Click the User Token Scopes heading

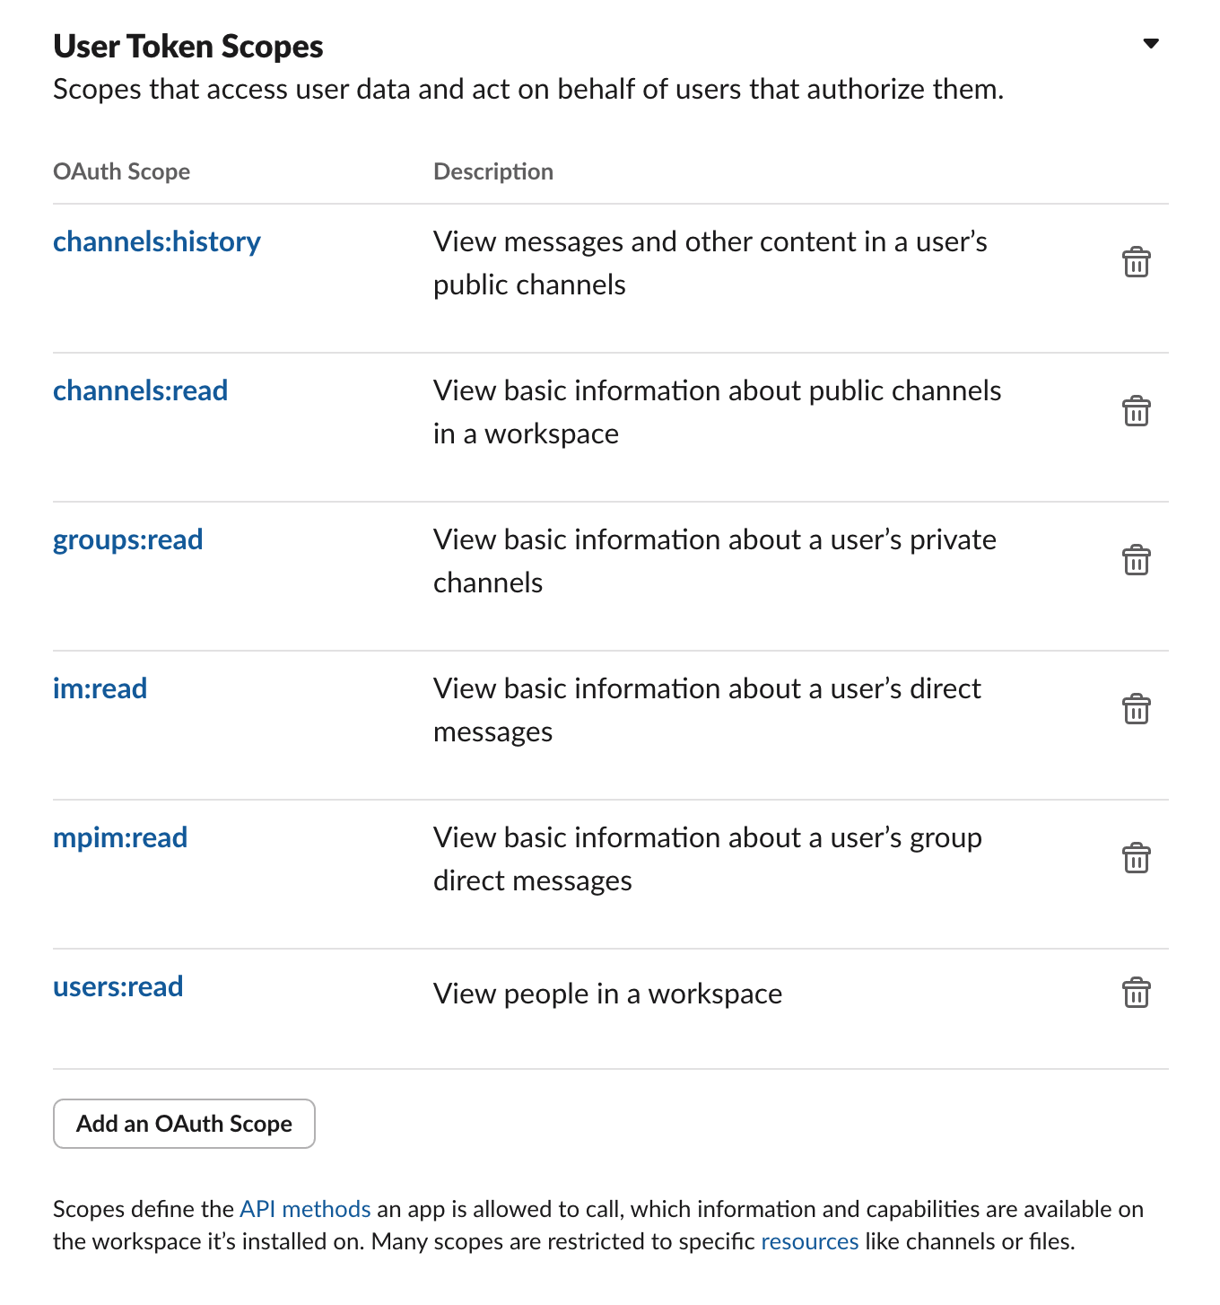187,46
